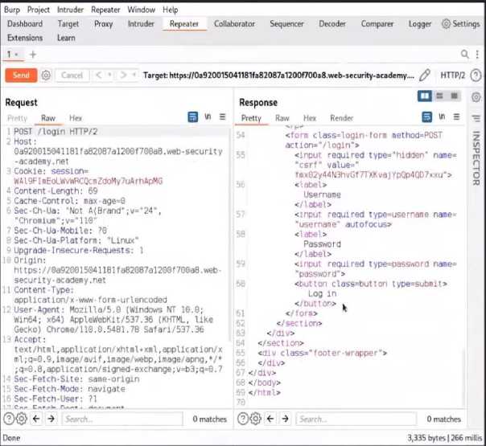The height and width of the screenshot is (446, 486).
Task: Edit target with the pencil icon
Action: pos(424,75)
